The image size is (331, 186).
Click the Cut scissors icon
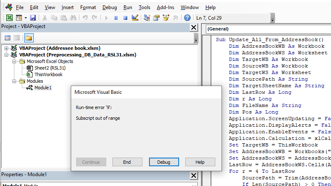tap(44, 18)
